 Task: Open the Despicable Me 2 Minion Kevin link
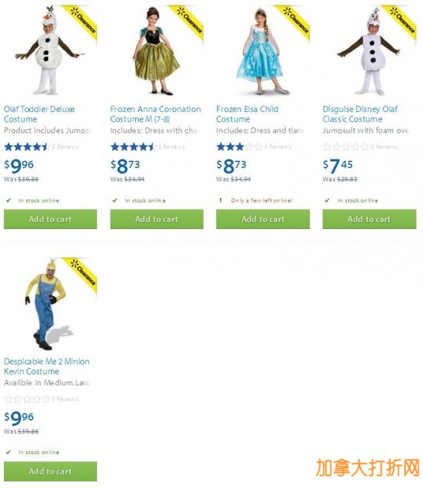pyautogui.click(x=47, y=366)
